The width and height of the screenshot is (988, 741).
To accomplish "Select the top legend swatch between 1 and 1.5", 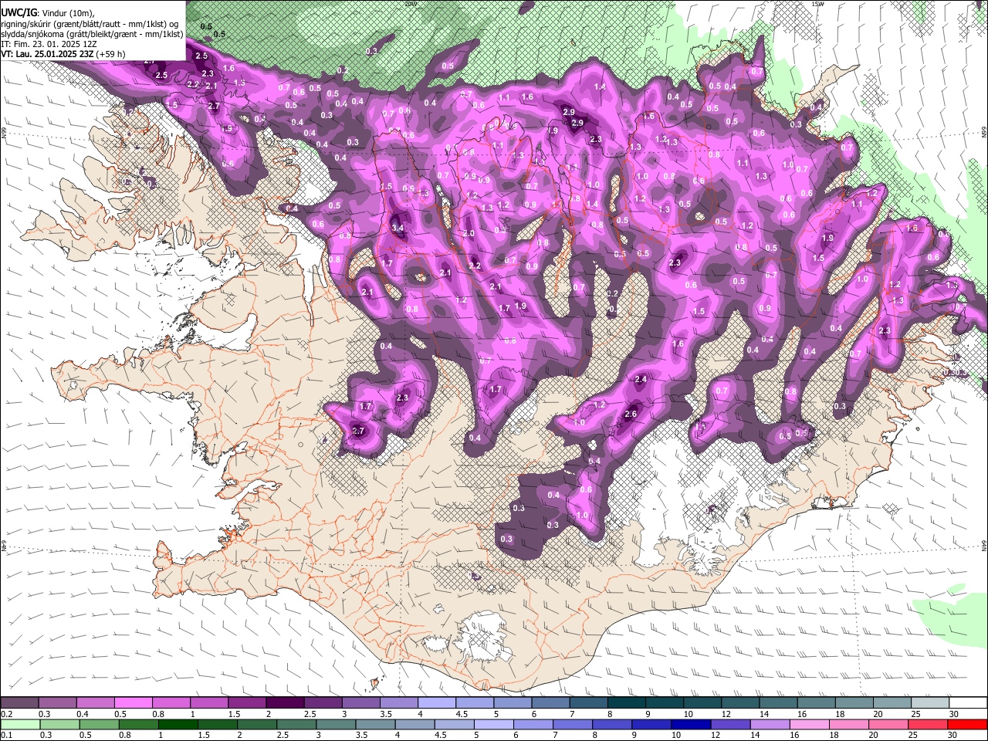I will (208, 703).
